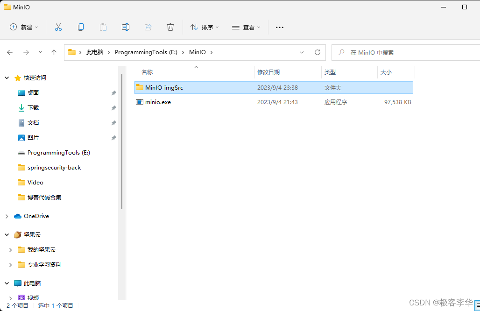480x311 pixels.
Task: Open ProgrammingTools (E:) in sidebar
Action: (x=59, y=152)
